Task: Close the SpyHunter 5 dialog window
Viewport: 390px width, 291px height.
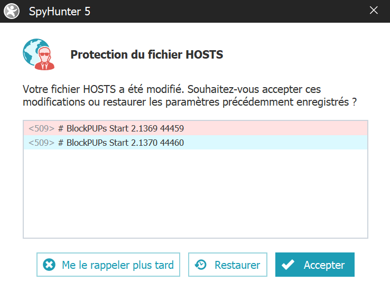Action: [374, 11]
